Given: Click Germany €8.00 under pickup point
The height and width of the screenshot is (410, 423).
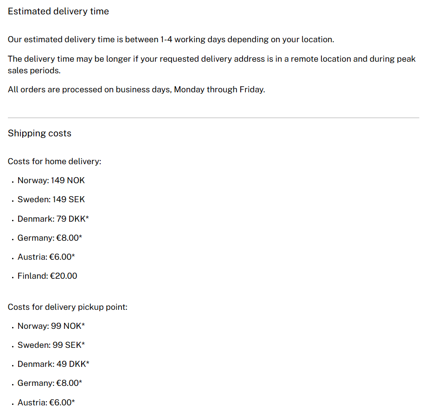Looking at the screenshot, I should point(50,383).
